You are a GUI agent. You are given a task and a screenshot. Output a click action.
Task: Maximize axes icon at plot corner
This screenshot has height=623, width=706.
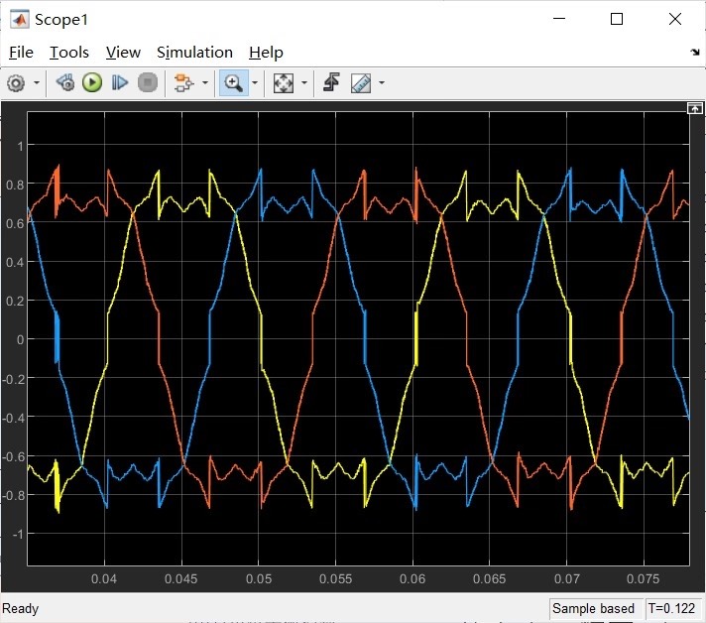tap(694, 108)
